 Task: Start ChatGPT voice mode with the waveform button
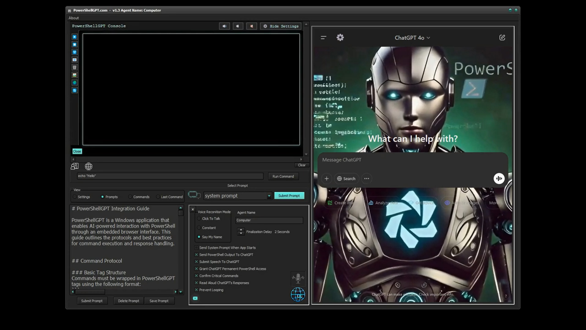499,179
